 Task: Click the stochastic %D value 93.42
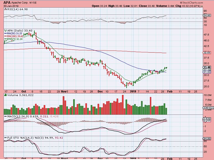point(59,138)
